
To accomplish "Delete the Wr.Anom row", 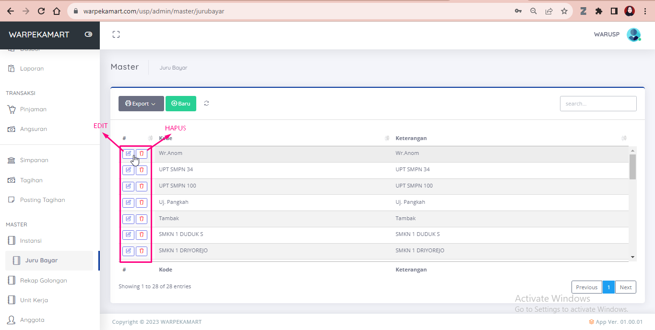I will [x=142, y=153].
